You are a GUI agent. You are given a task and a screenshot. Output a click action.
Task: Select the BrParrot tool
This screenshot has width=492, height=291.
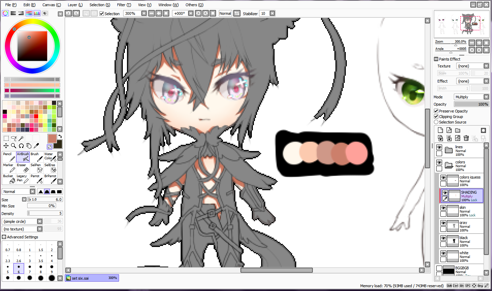coord(50,179)
